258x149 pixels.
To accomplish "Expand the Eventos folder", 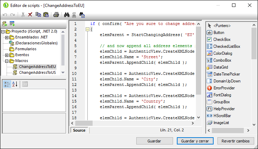I will pos(7,55).
